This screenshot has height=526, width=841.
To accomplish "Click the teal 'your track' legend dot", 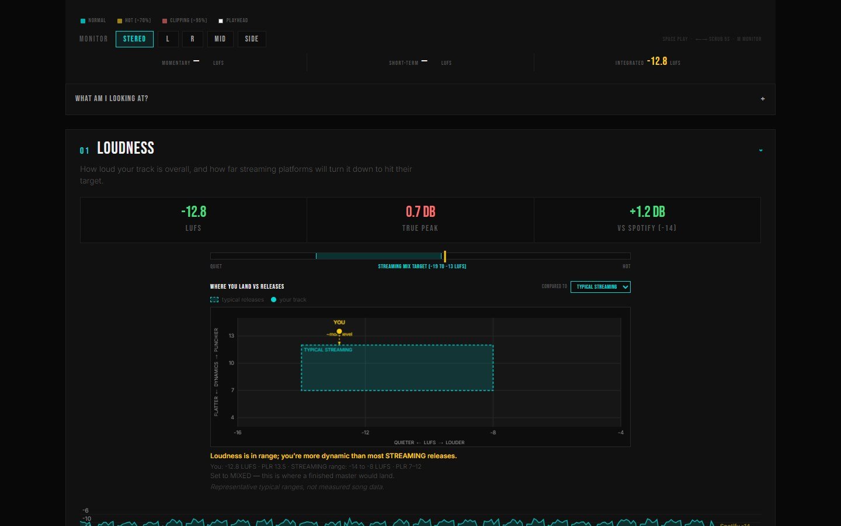I will pos(273,300).
